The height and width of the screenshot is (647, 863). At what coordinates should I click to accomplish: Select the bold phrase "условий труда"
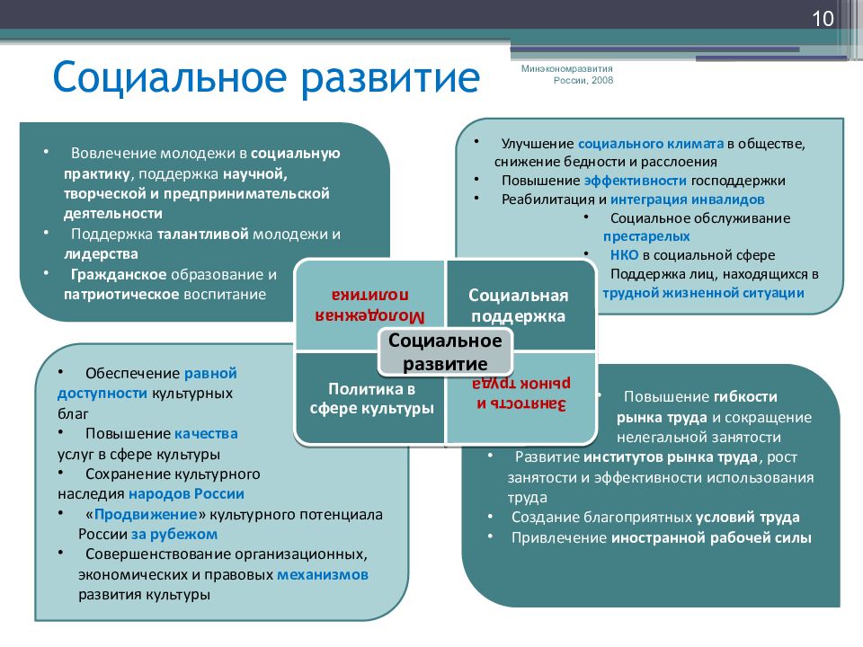747,518
